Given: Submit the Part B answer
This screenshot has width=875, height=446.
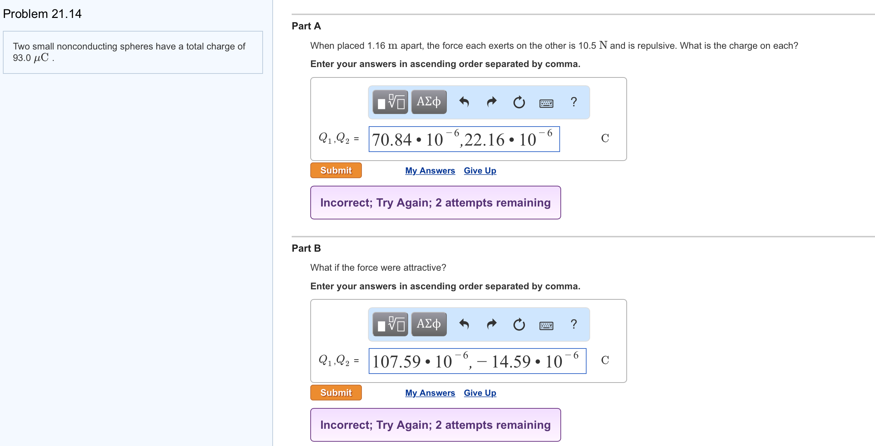Looking at the screenshot, I should coord(335,393).
